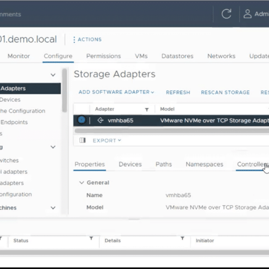The height and width of the screenshot is (269, 269).
Task: Click the Model value in General properties
Action: [217, 207]
